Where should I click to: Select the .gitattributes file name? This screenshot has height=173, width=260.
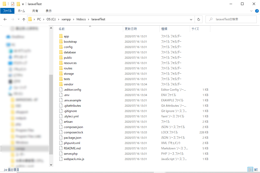tap(72, 105)
